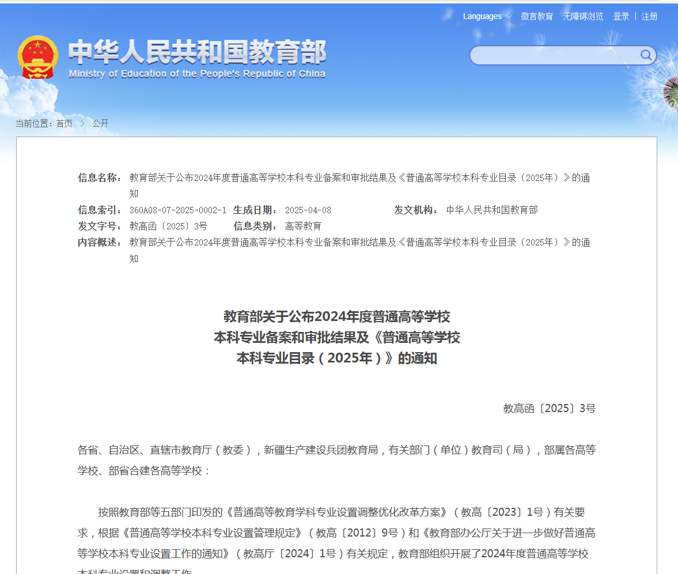
Task: Click the national emblem logo
Action: point(37,57)
